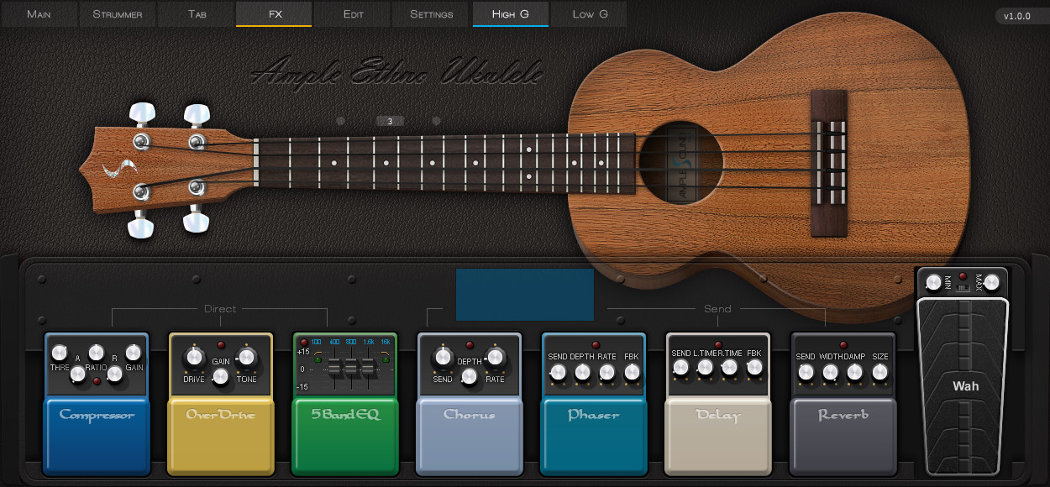Switch to Low G tuning tab
Screen dimensions: 1050x487
click(x=590, y=14)
